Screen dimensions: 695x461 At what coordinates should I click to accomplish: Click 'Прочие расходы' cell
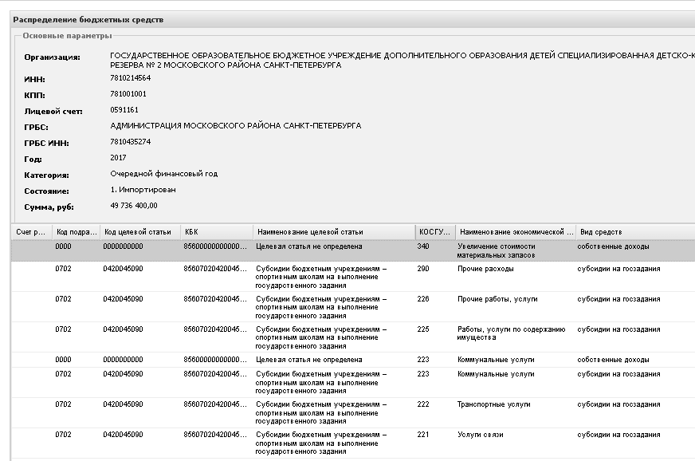(x=485, y=269)
